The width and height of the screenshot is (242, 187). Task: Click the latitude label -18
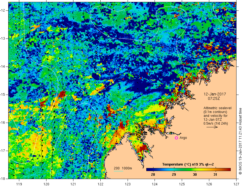pyautogui.click(x=2, y=179)
